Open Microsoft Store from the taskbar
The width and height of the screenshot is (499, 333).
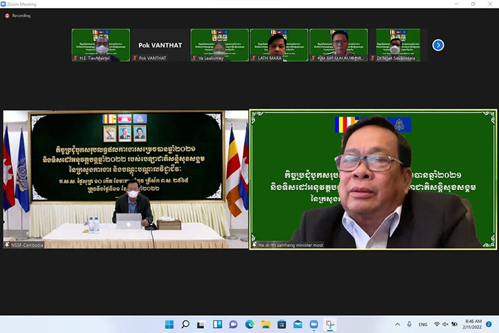point(281,324)
